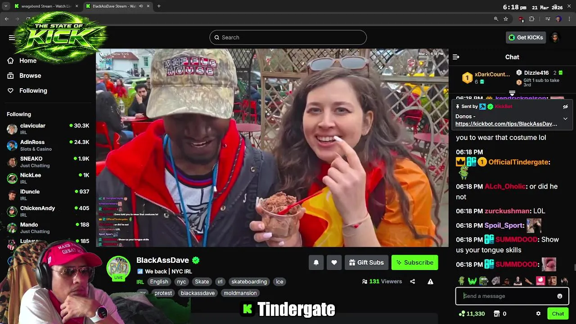Open browser zoom magnifier icon
Image resolution: width=576 pixels, height=324 pixels.
click(x=496, y=19)
